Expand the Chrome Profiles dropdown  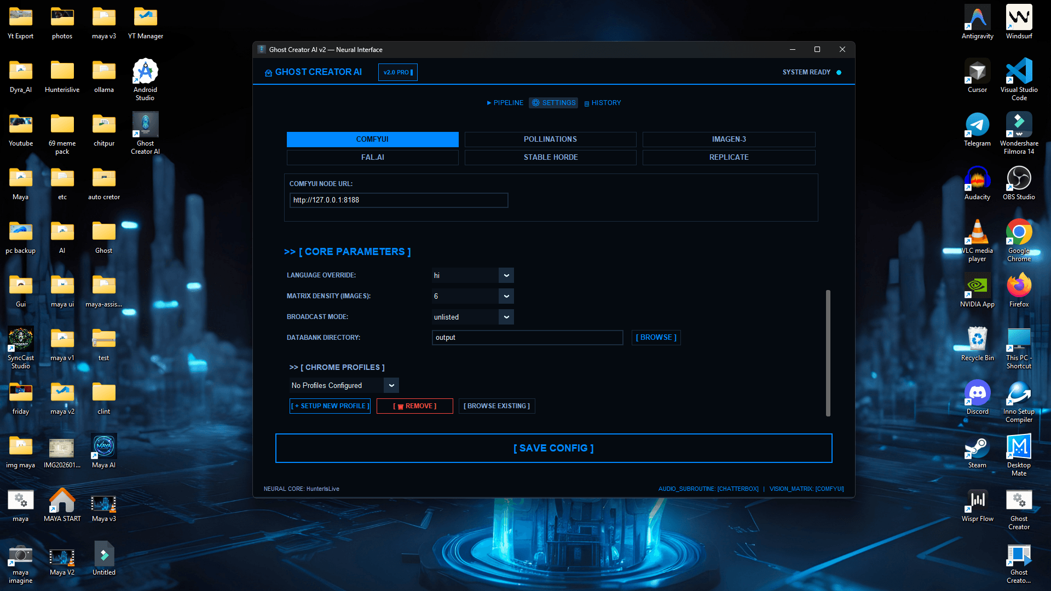click(x=391, y=386)
